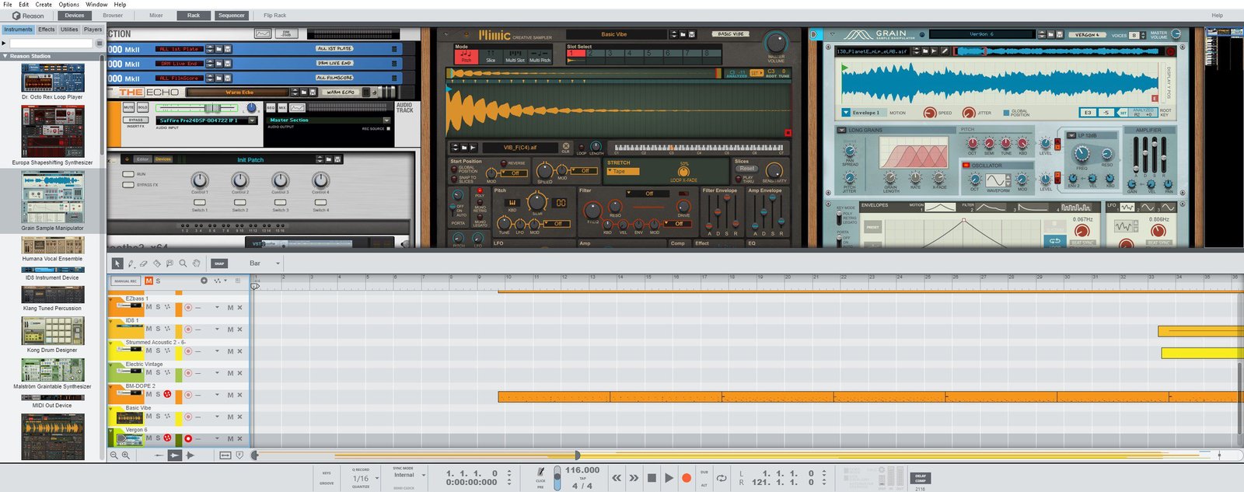
Task: Click automation icon on BM-DOPE 2 track
Action: pyautogui.click(x=167, y=395)
